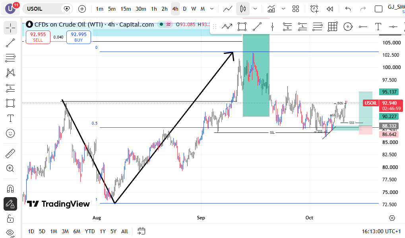Switch to the 30m timeframe
The image size is (405, 238).
(x=141, y=9)
